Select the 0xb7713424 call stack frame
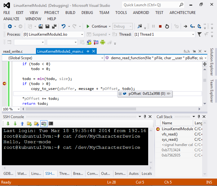The image size is (217, 186). (x=171, y=150)
